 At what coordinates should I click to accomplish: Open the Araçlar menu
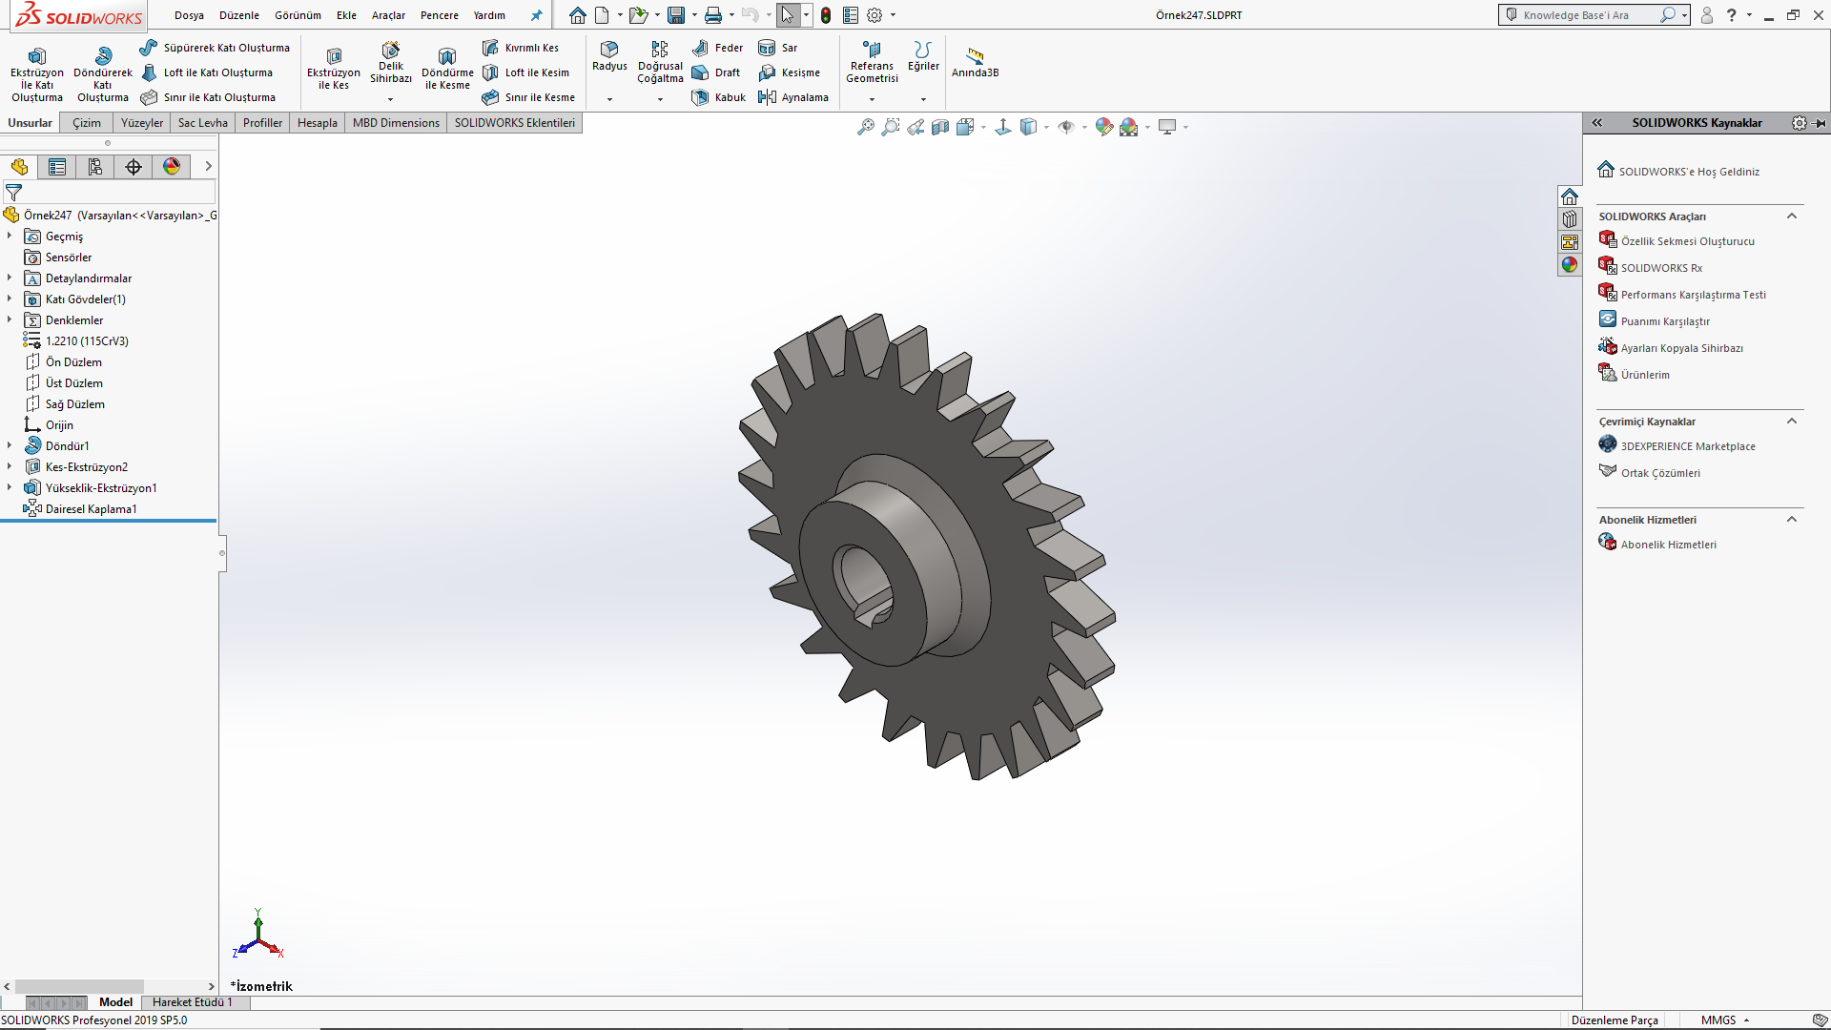388,15
